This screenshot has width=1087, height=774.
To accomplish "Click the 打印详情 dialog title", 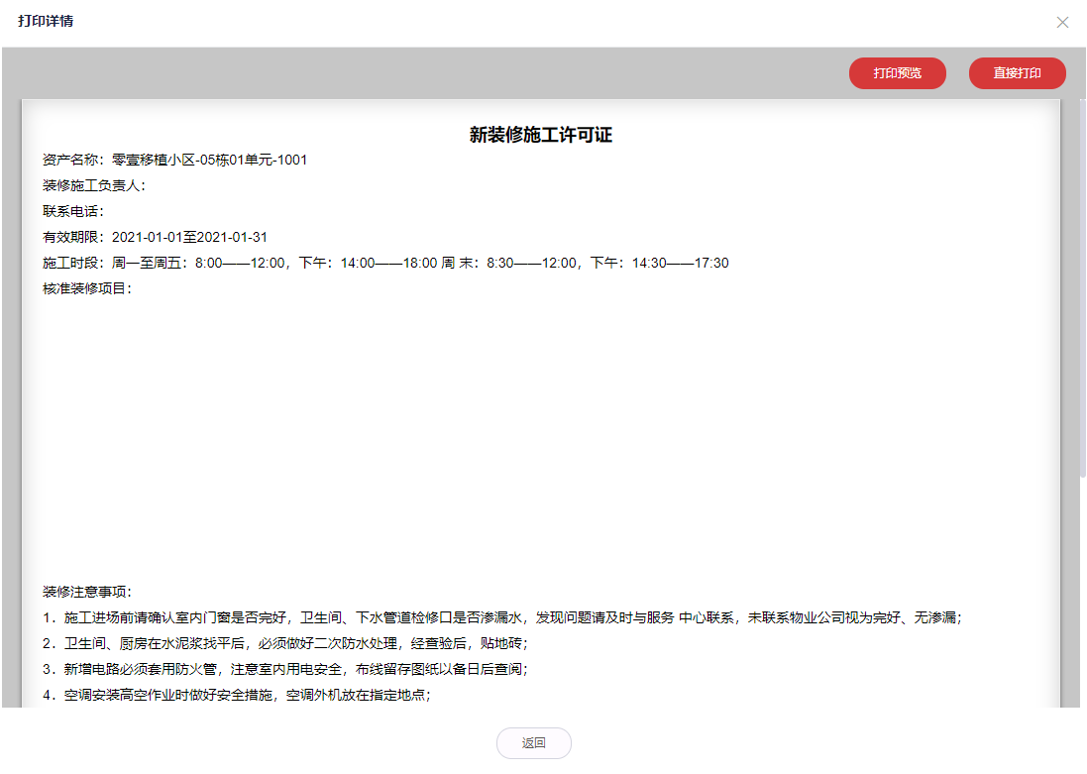I will click(46, 21).
